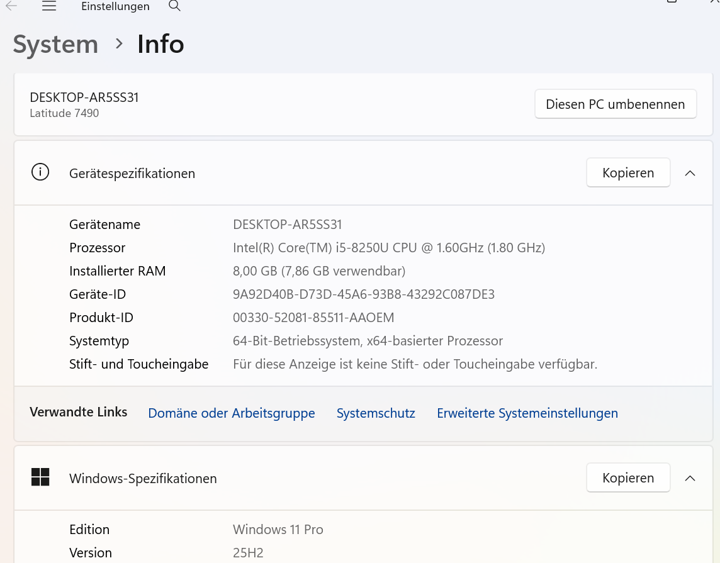This screenshot has width=720, height=563.
Task: Collapse the Gerätespezifikationen section chevron
Action: point(690,173)
